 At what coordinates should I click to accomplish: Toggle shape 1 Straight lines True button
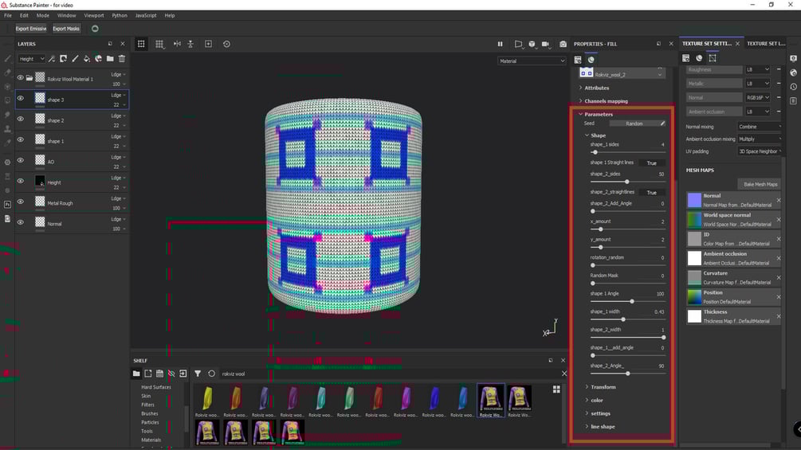coord(652,163)
